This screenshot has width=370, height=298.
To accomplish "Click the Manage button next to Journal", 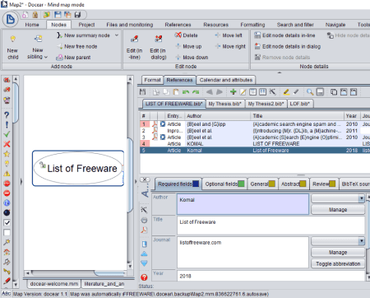I will pyautogui.click(x=338, y=253).
